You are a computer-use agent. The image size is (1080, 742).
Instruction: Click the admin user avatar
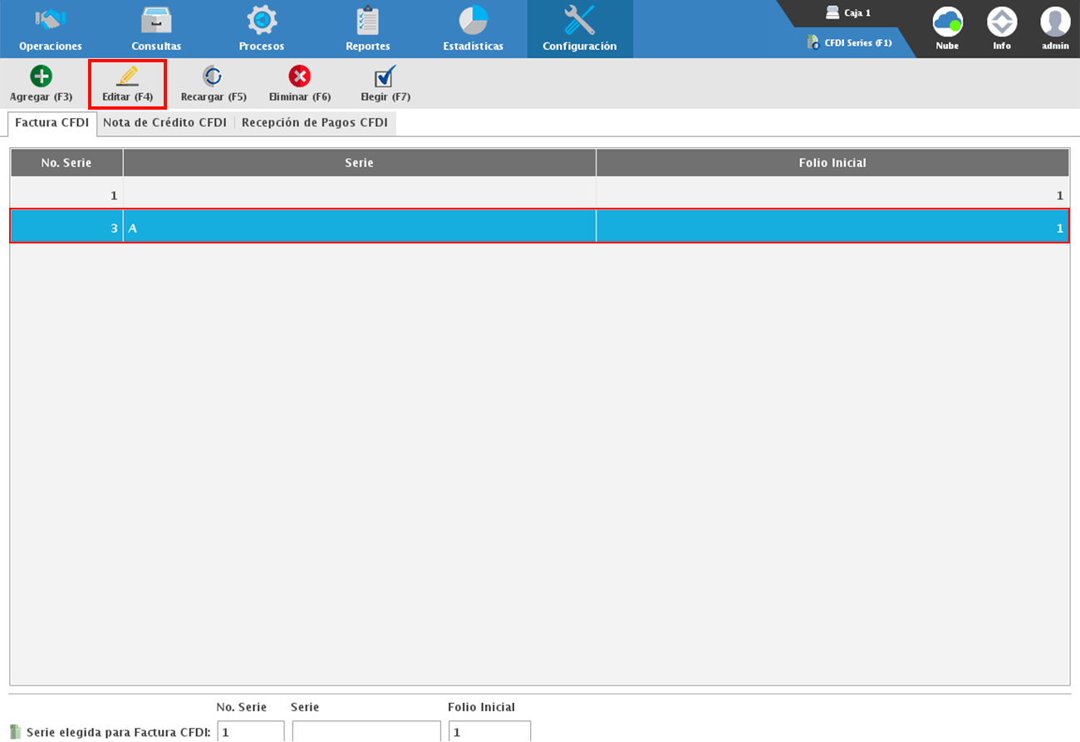pyautogui.click(x=1055, y=22)
